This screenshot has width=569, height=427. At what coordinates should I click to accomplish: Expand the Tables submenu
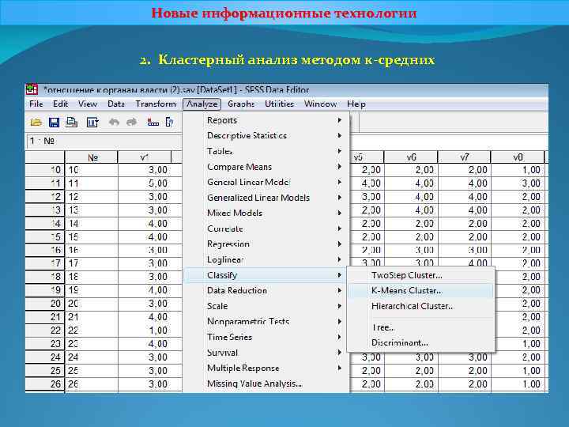[266, 151]
